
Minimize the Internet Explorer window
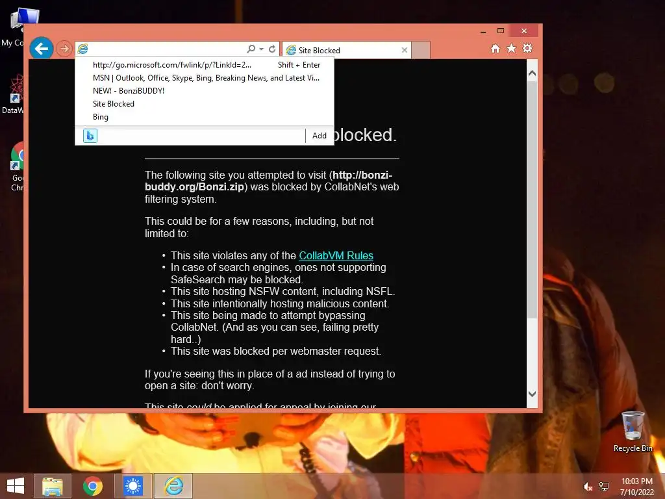(483, 31)
